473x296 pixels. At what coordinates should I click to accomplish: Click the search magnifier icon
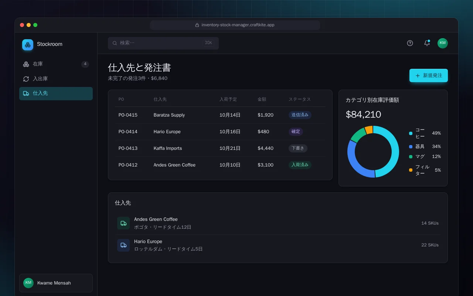pos(115,43)
